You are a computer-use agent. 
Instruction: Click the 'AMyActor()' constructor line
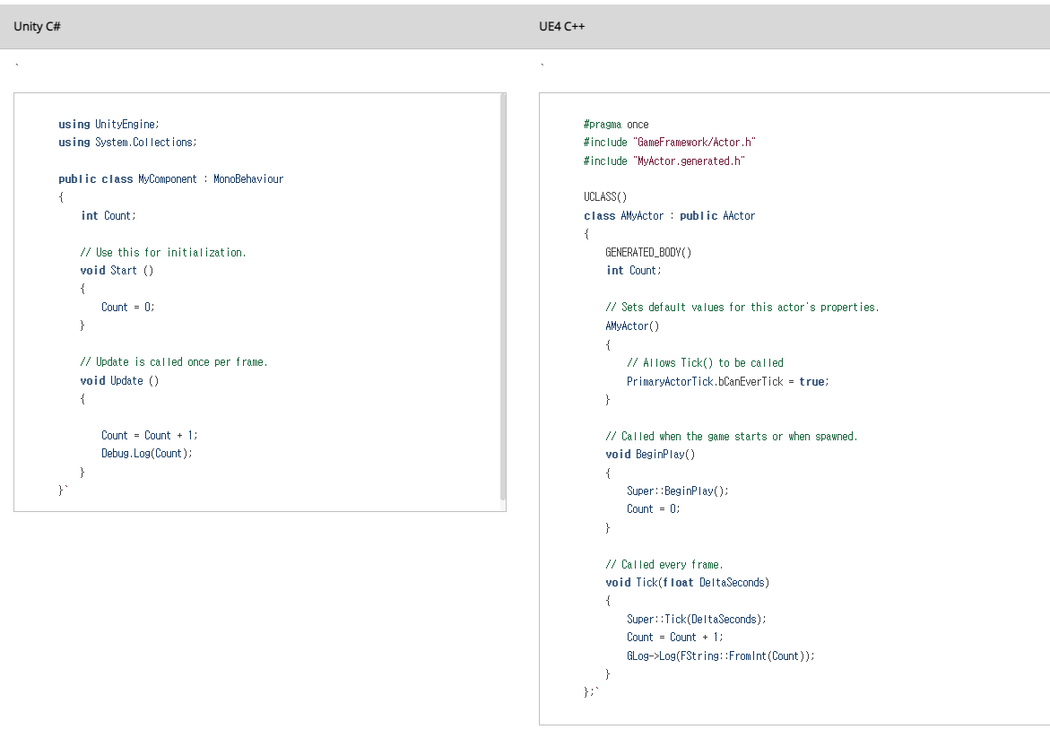[632, 326]
